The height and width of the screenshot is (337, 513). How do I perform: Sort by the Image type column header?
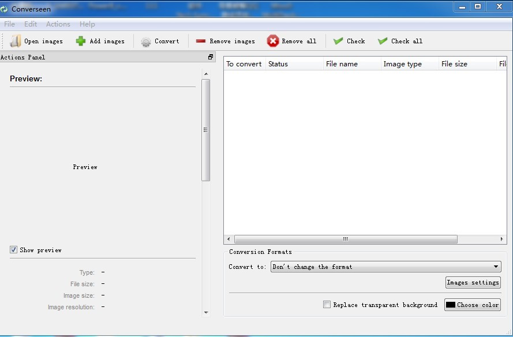410,64
